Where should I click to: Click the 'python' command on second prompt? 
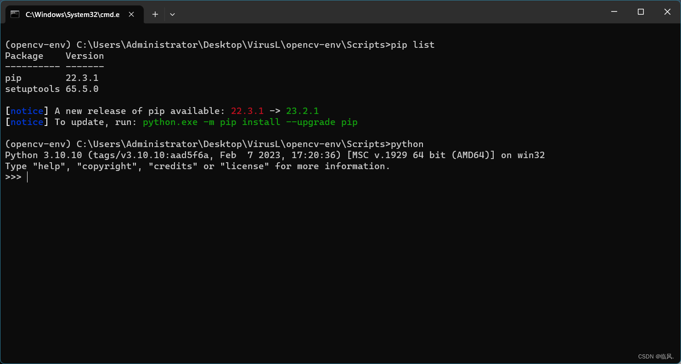tap(407, 144)
